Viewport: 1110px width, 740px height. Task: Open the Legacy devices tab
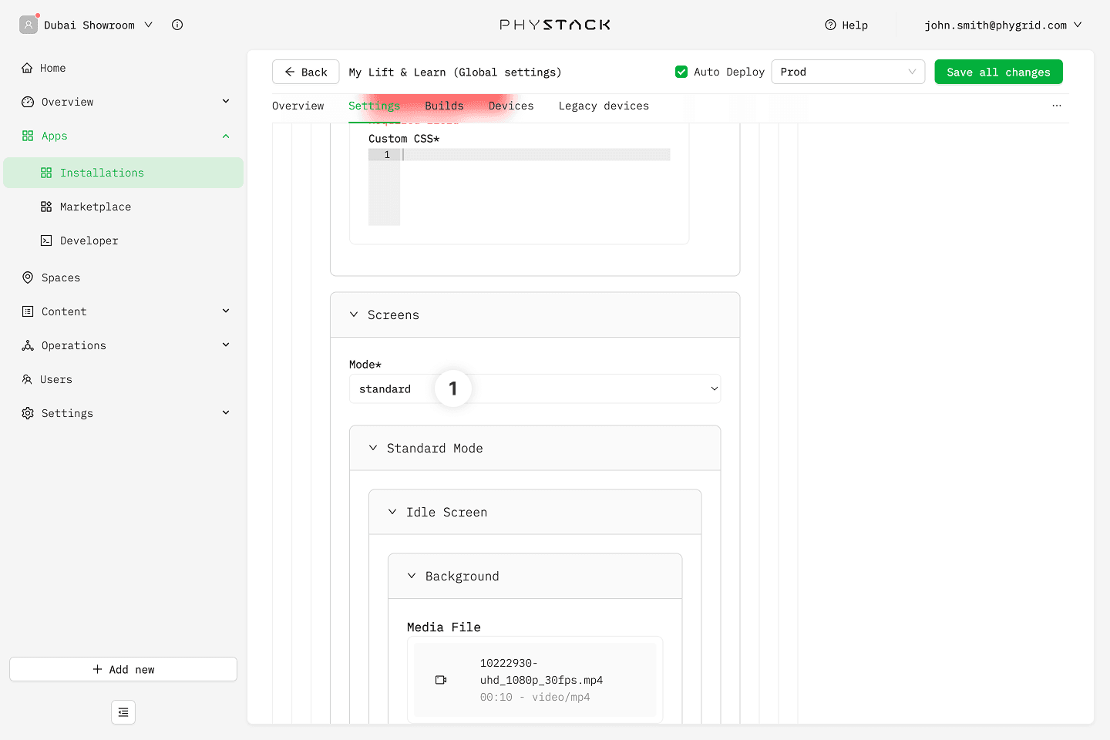tap(604, 106)
